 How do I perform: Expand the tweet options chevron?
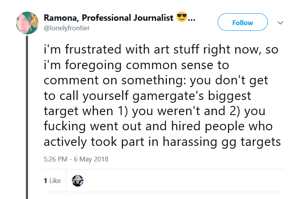point(280,23)
